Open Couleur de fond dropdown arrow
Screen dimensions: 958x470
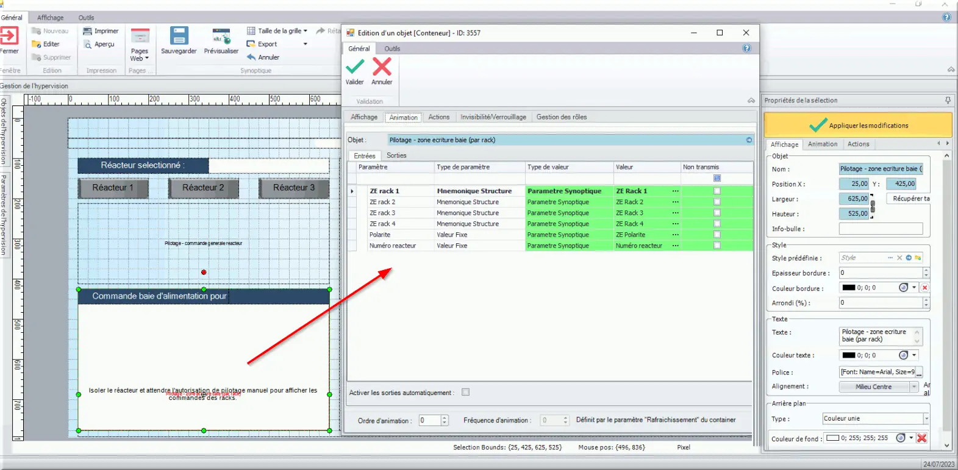pos(911,438)
